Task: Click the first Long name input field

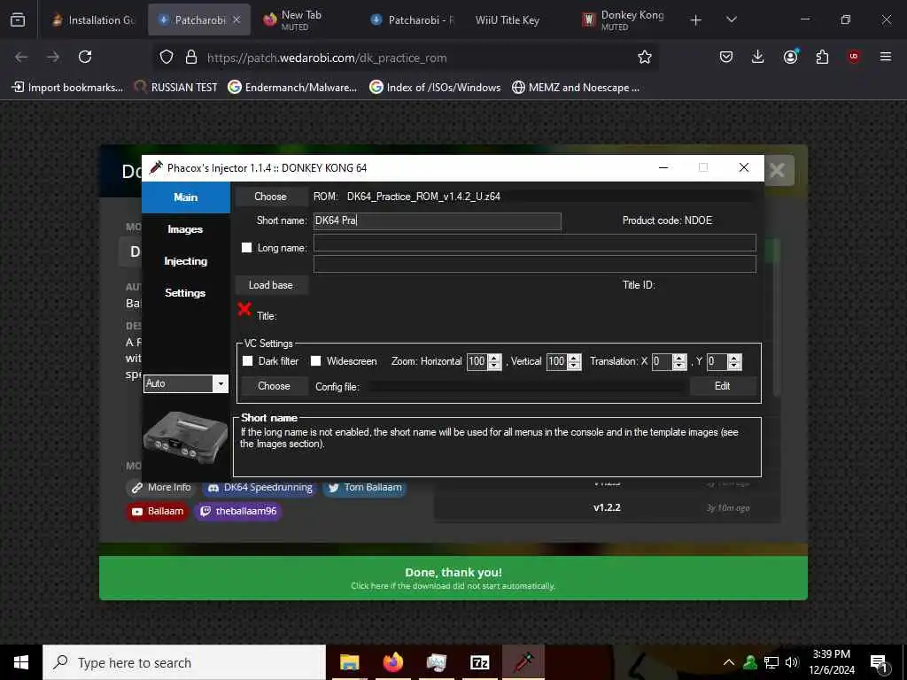Action: point(534,243)
